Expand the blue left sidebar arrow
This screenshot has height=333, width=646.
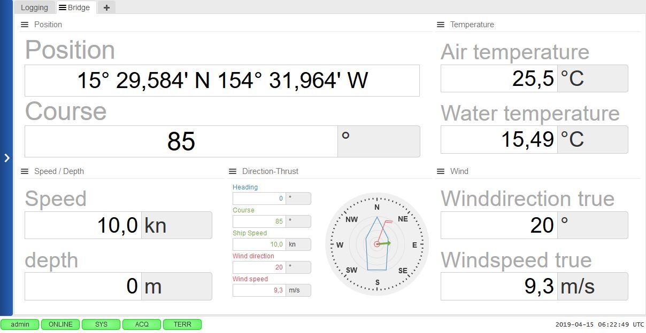click(6, 158)
